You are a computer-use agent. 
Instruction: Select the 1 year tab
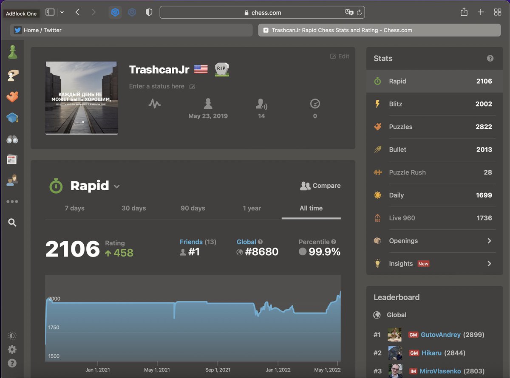[x=252, y=208]
